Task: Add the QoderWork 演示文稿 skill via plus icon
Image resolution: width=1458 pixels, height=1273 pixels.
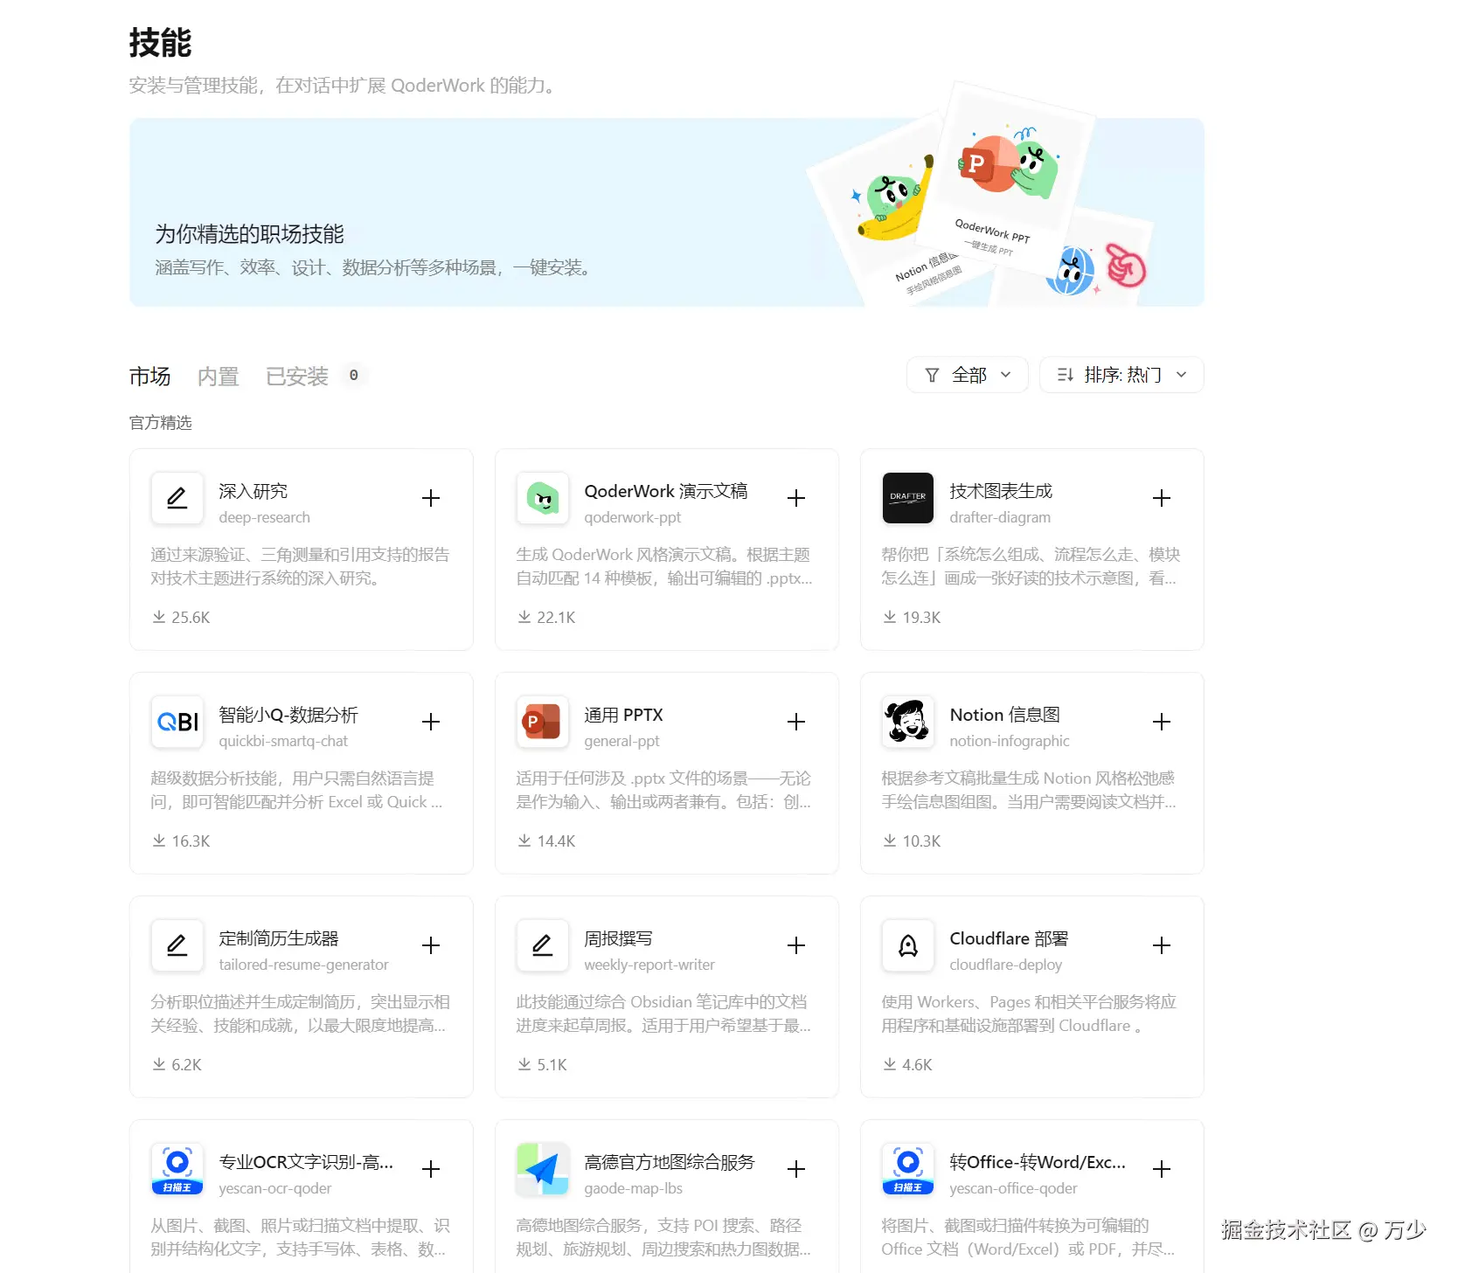Action: 796,498
